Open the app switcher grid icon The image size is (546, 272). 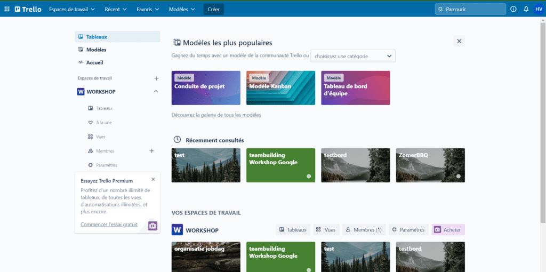(x=7, y=10)
